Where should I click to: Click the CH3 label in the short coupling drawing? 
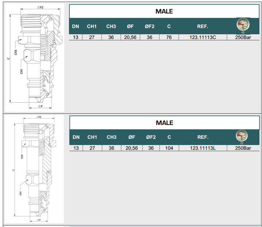tap(16, 52)
